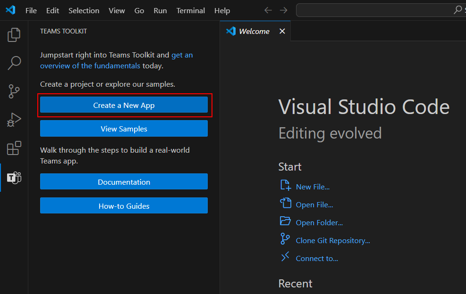
Task: Switch to the Welcome tab
Action: point(253,31)
